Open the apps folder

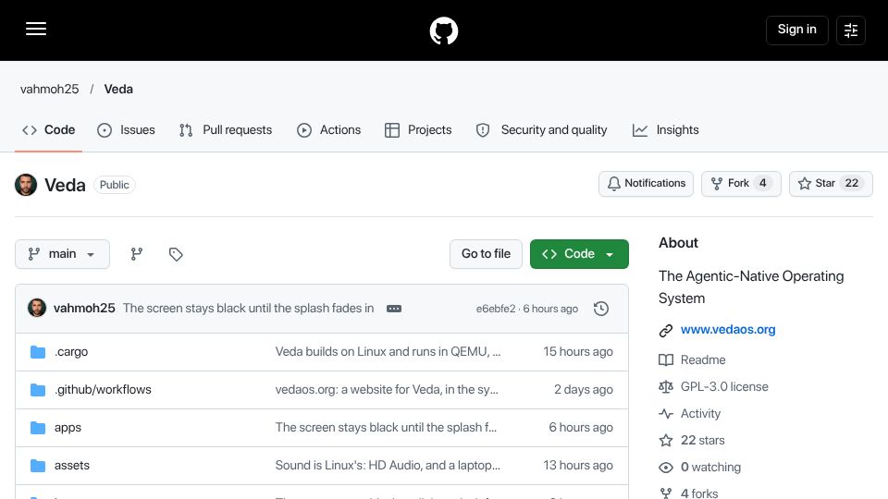[x=68, y=428]
